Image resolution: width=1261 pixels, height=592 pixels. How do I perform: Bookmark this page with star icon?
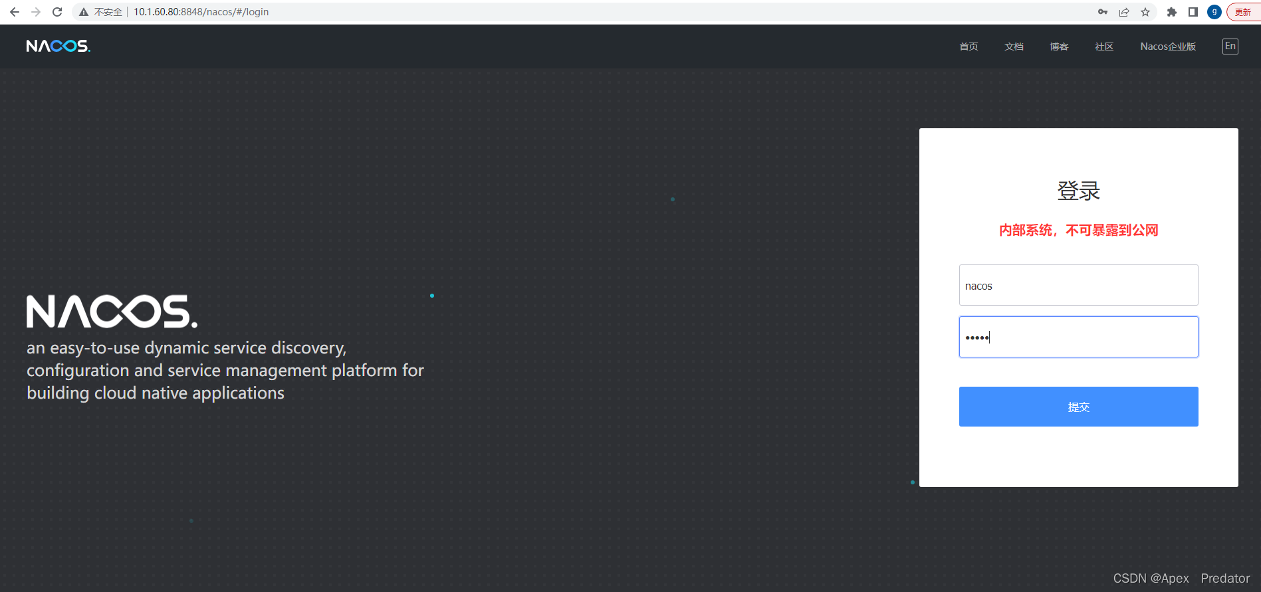click(1145, 12)
